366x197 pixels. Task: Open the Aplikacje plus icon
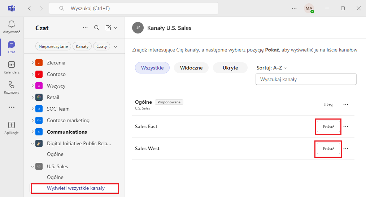pyautogui.click(x=12, y=128)
